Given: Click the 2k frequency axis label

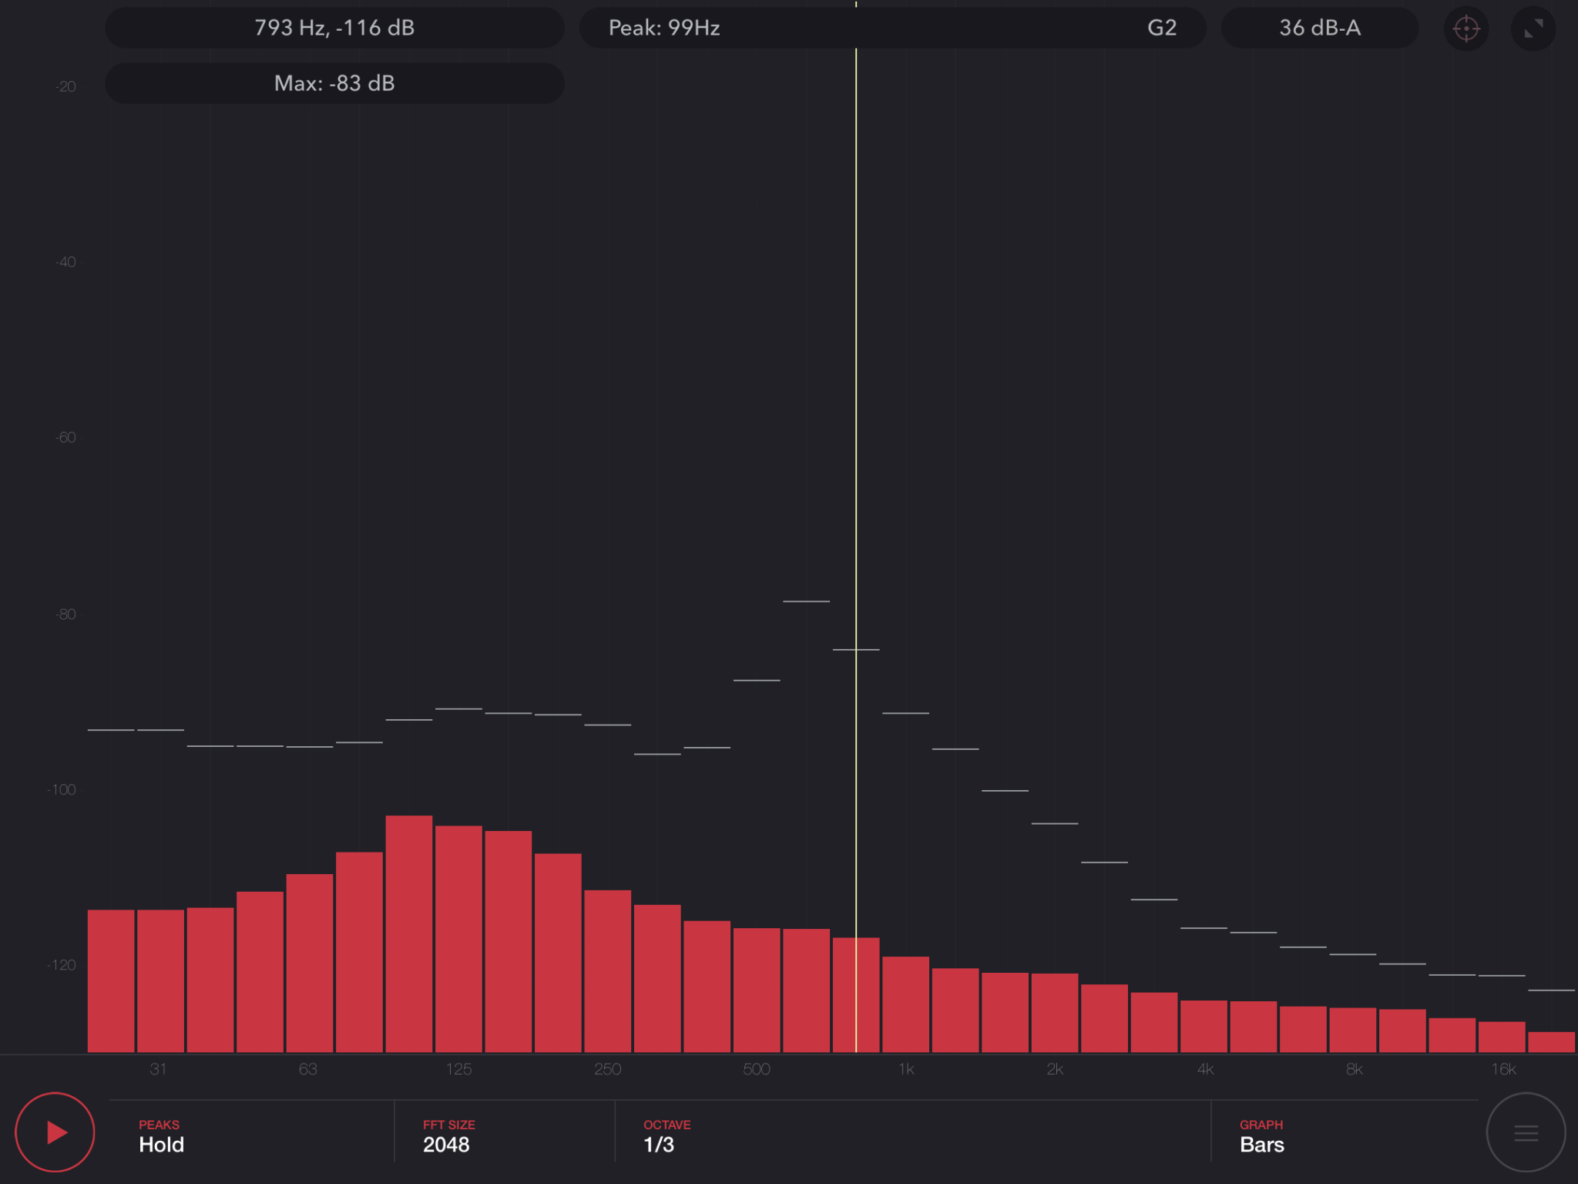Looking at the screenshot, I should (x=1055, y=1069).
